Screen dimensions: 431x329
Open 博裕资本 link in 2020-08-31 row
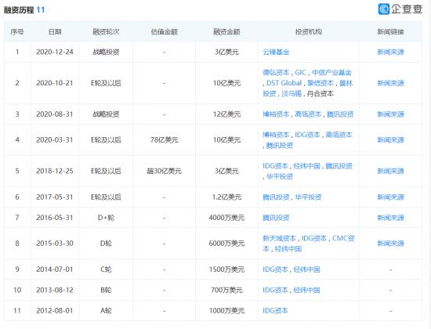tap(276, 114)
